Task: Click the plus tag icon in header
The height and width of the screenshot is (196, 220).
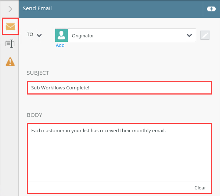Action: point(211,9)
